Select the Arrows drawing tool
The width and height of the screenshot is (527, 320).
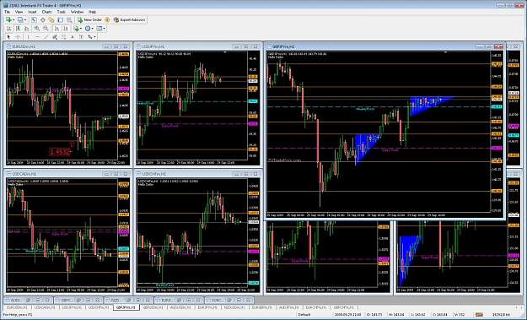coord(90,36)
